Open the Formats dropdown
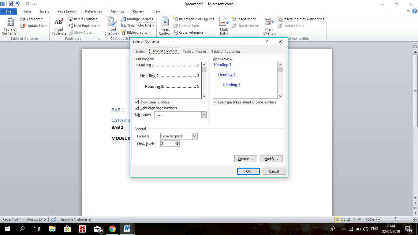The height and width of the screenshot is (235, 418). tap(195, 136)
